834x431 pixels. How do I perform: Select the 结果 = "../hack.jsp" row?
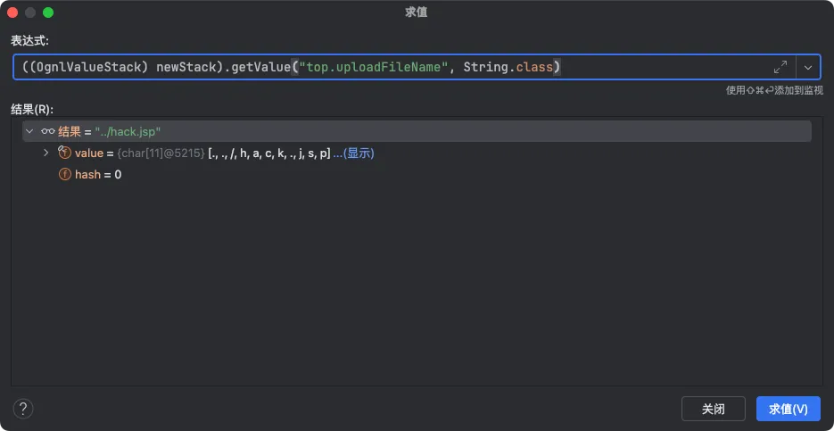417,131
